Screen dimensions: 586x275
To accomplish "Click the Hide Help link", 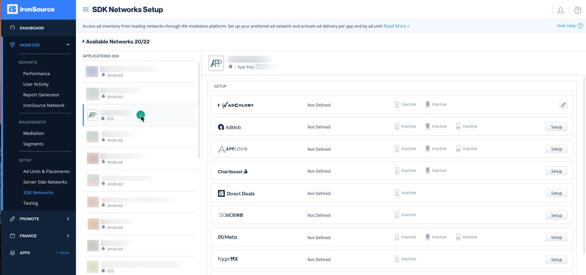I will coord(566,26).
